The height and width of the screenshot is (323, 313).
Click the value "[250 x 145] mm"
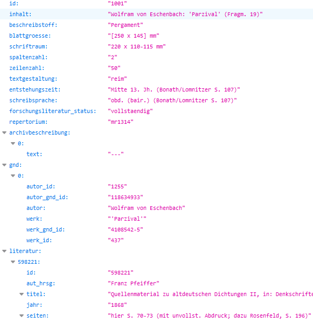coord(134,36)
